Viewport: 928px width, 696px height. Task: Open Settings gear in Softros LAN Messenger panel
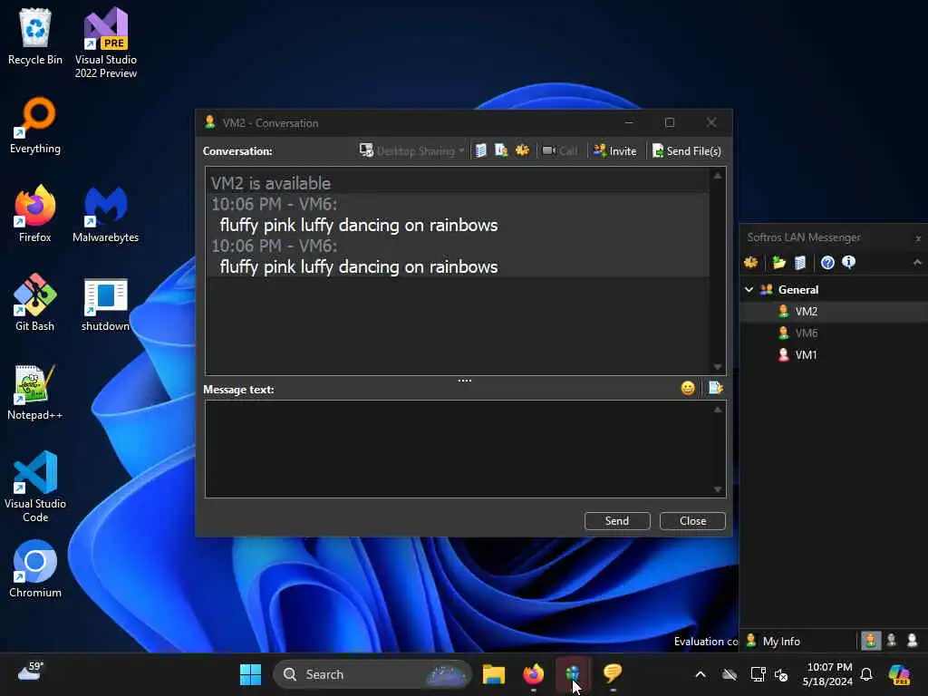point(751,262)
